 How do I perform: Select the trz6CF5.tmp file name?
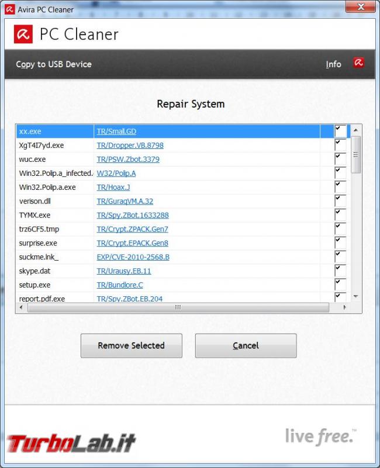[39, 229]
